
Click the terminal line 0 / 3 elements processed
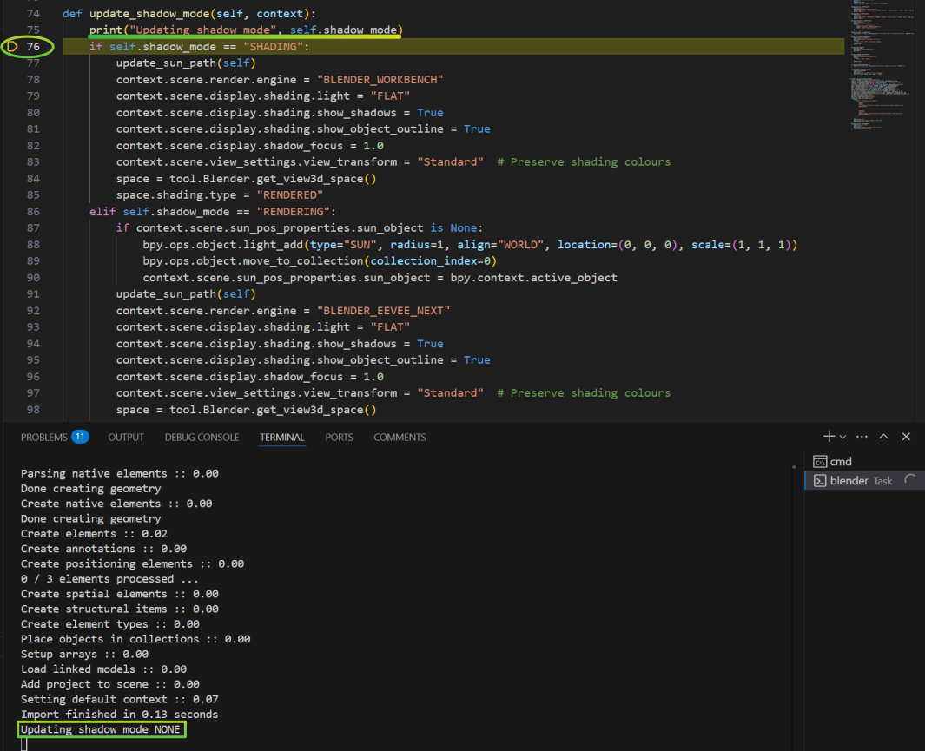(109, 579)
